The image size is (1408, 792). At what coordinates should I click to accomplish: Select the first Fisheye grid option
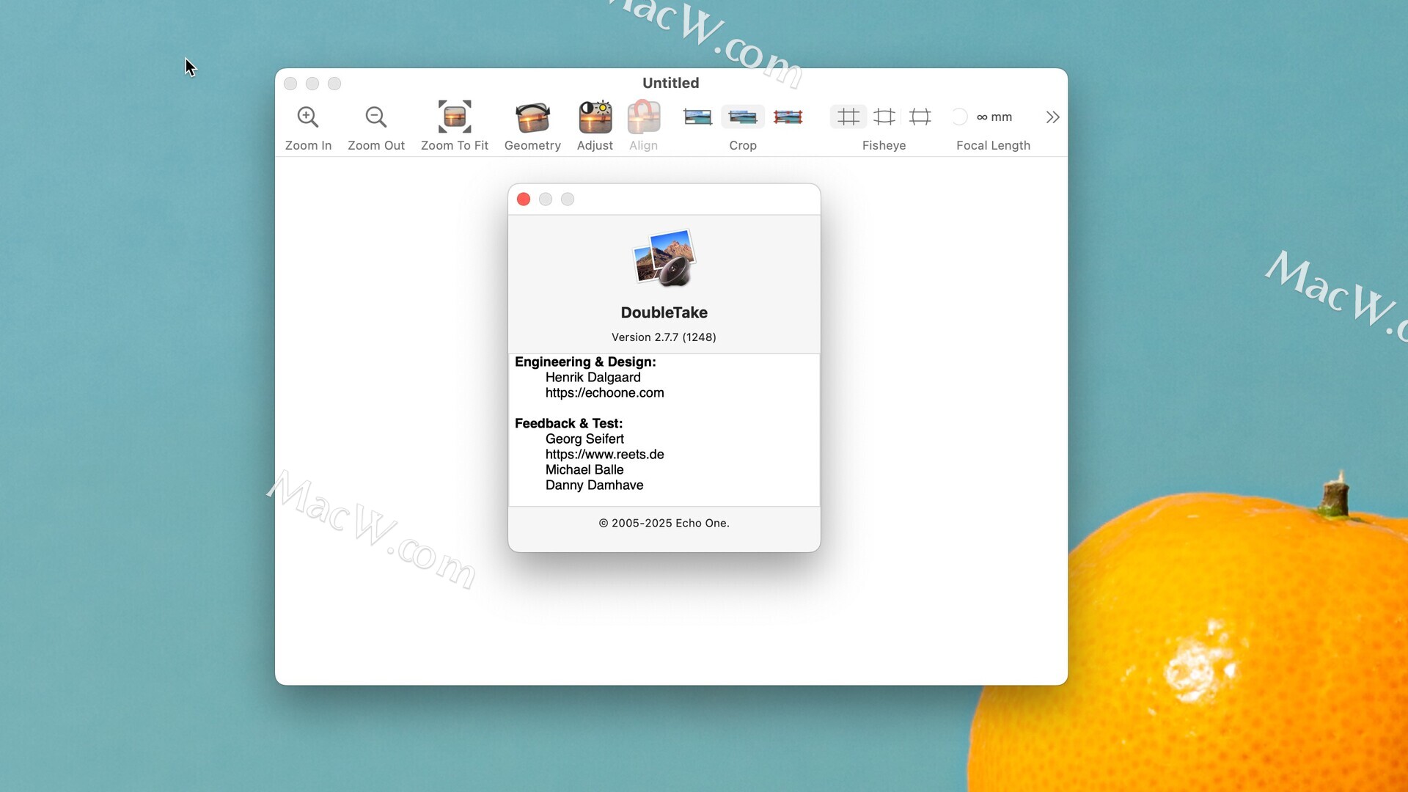848,117
